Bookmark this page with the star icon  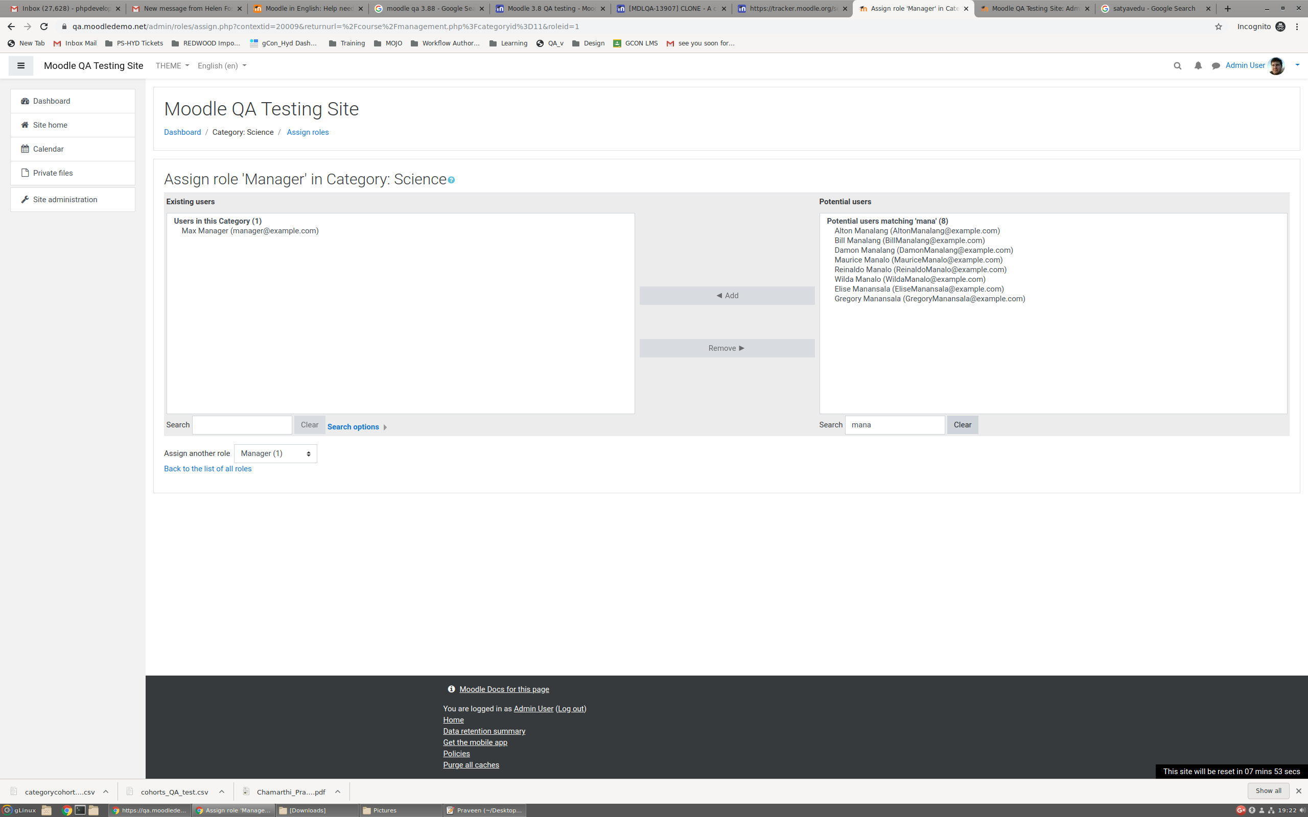click(1218, 27)
